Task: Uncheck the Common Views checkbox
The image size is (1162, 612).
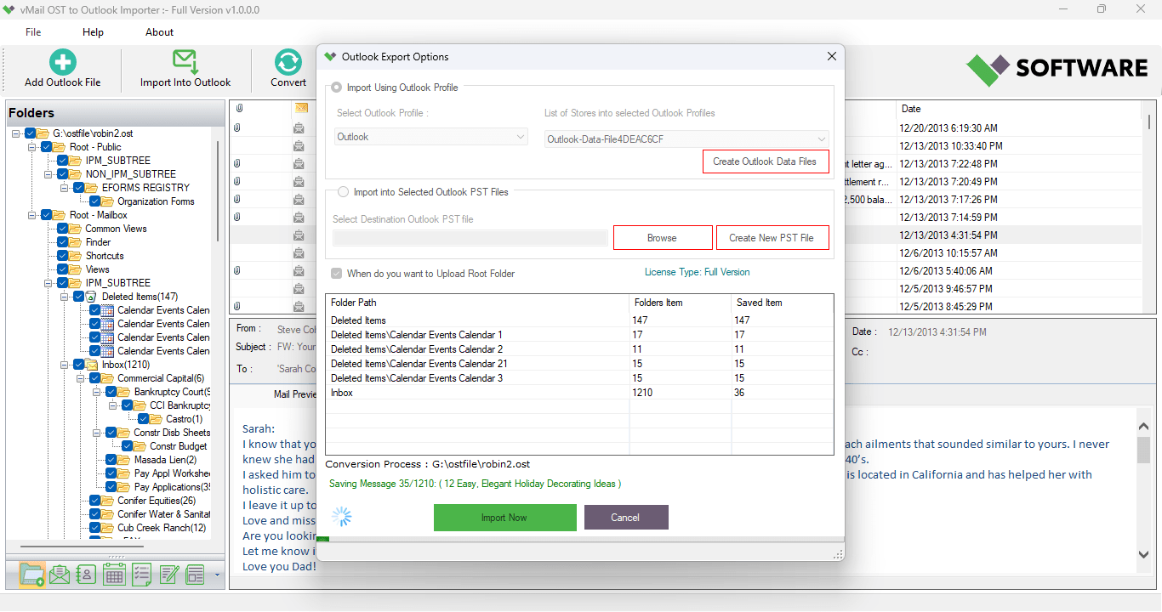Action: tap(63, 229)
